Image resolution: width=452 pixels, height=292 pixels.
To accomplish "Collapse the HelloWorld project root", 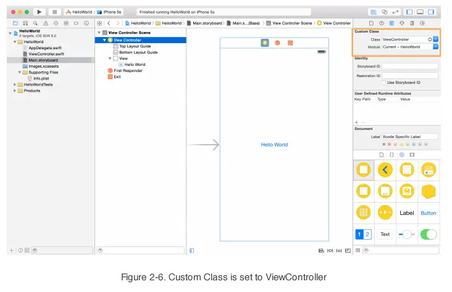I will pyautogui.click(x=10, y=33).
